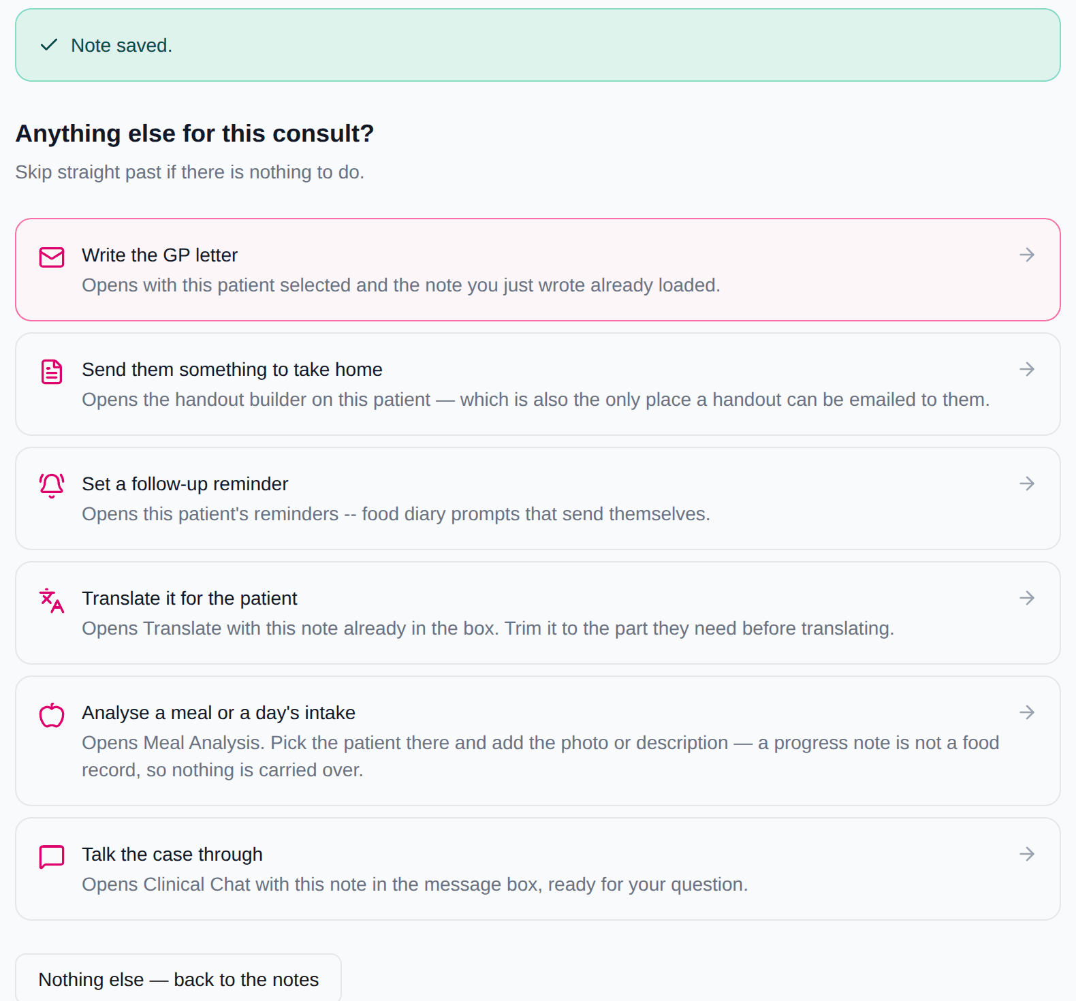
Task: Choose 'Send them something to take home'
Action: pos(232,370)
